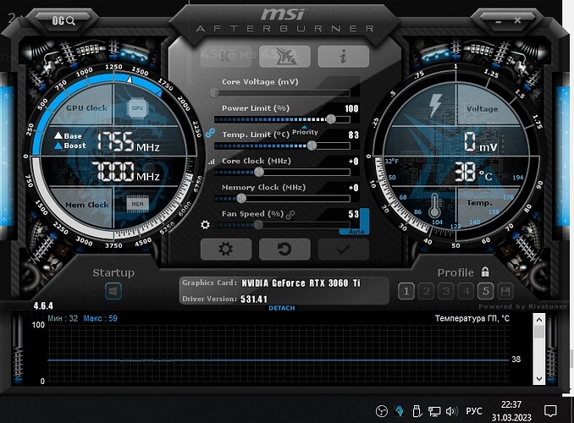The width and height of the screenshot is (574, 423).
Task: Open the OC Scanner button
Action: coord(64,19)
